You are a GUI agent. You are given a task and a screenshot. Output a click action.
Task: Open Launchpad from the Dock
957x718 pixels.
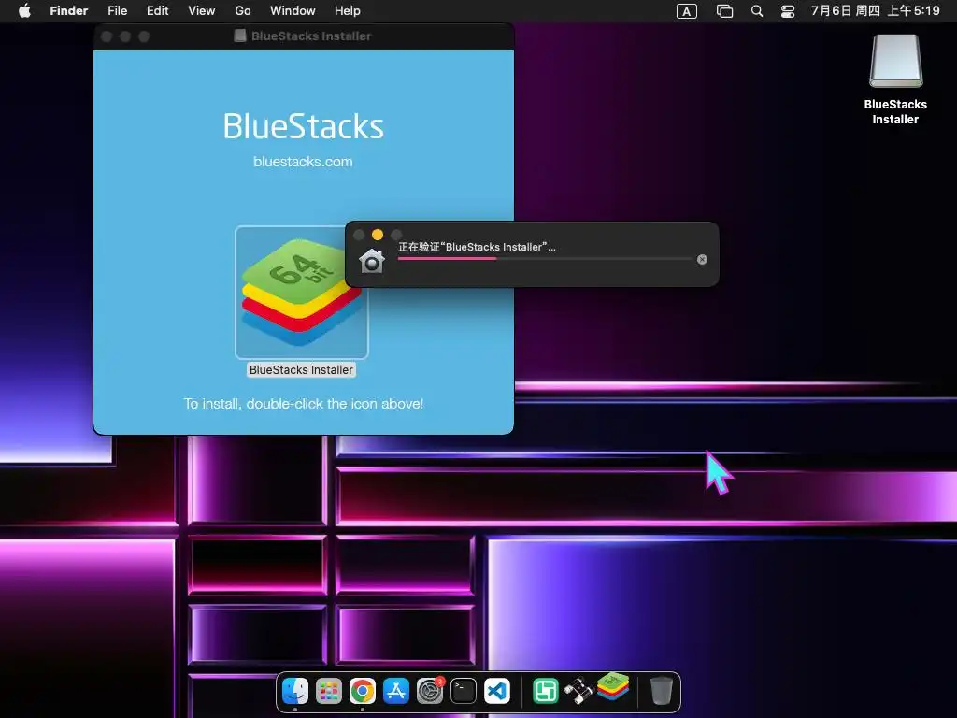point(329,691)
